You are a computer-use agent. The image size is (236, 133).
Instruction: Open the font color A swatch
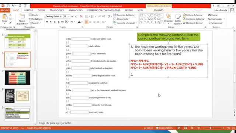click(x=79, y=22)
